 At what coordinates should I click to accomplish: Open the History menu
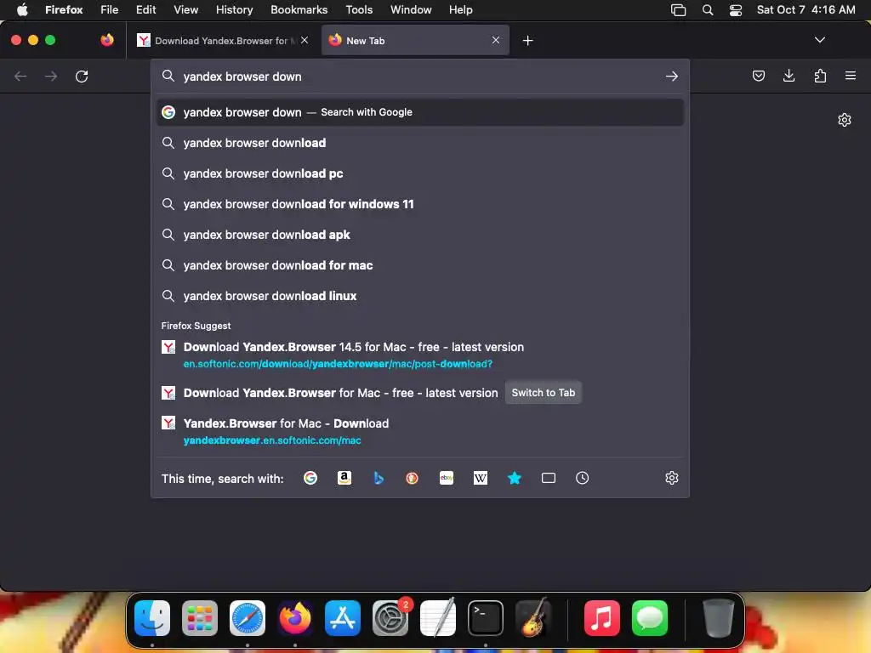click(235, 10)
